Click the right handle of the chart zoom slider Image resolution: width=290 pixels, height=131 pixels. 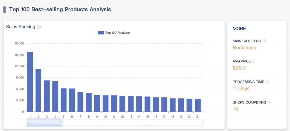61,123
